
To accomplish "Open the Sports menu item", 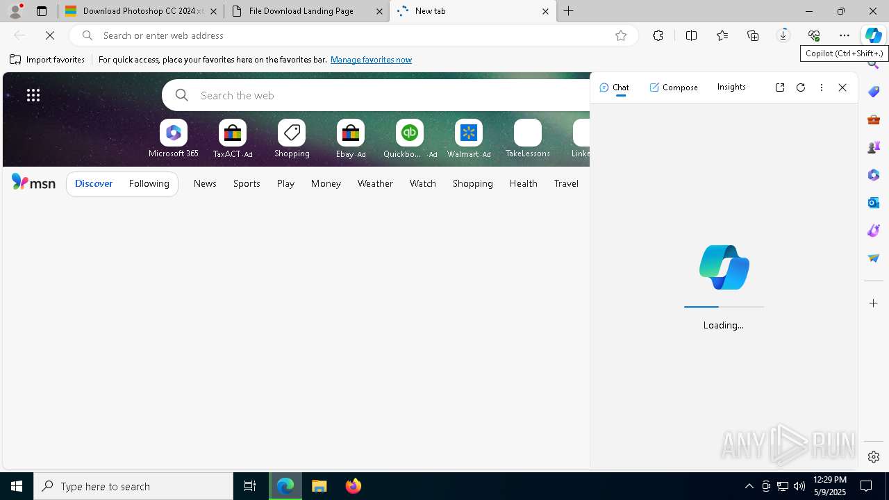I will (x=247, y=183).
